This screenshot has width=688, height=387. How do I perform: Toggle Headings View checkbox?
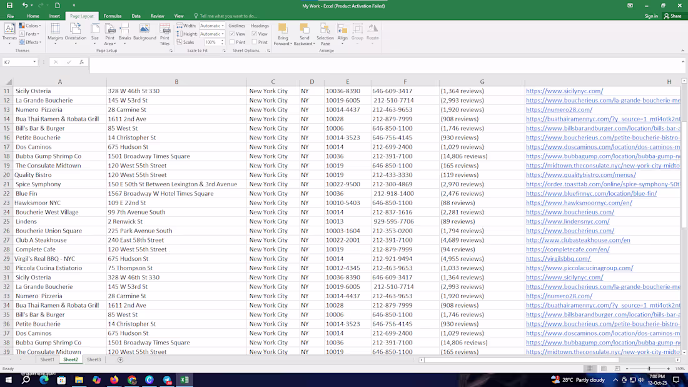(255, 34)
